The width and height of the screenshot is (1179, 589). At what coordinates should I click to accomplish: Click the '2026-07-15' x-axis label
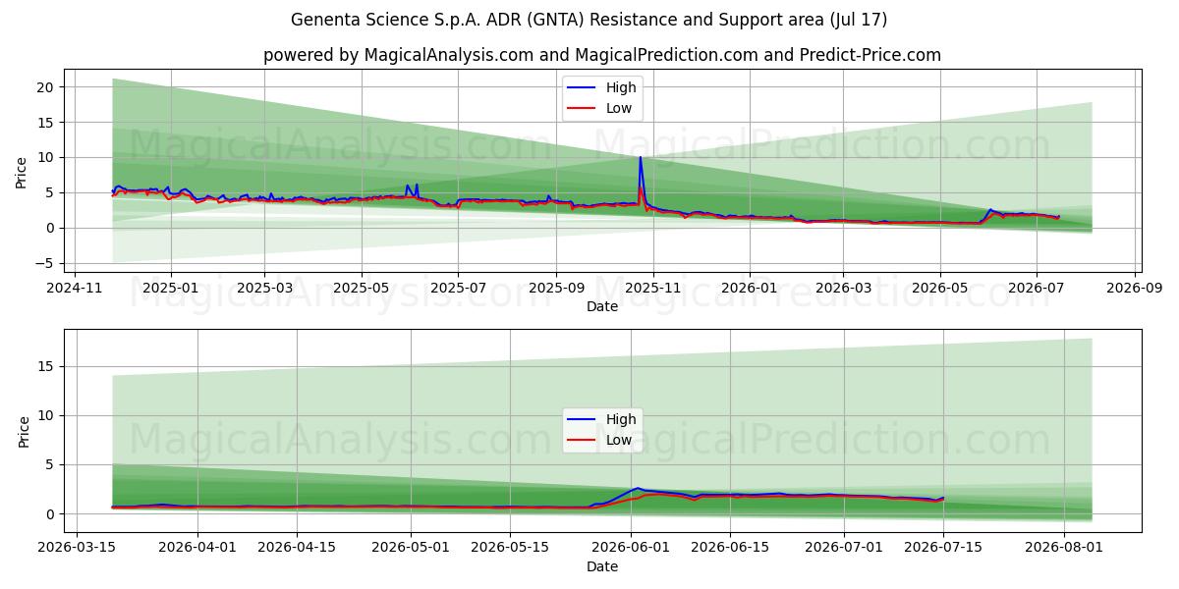coord(943,550)
